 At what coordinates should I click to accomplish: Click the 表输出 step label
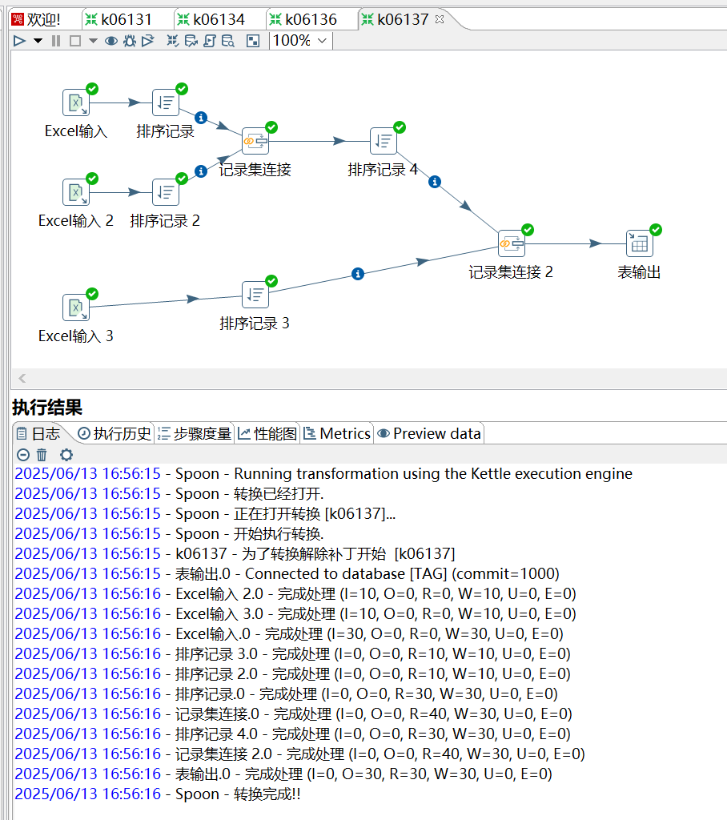click(639, 272)
